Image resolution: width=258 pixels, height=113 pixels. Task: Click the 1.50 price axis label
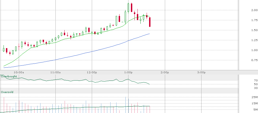coord(254,30)
